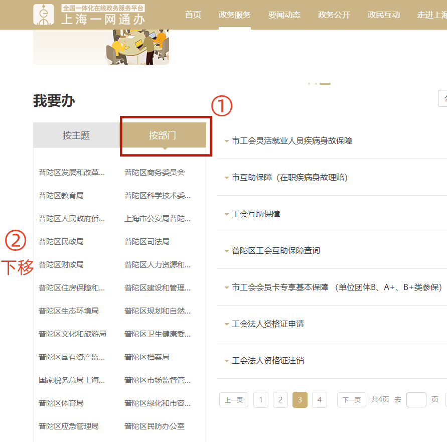Go to 政务公开 navigation menu
Screen dimensions: 447x442
click(334, 15)
